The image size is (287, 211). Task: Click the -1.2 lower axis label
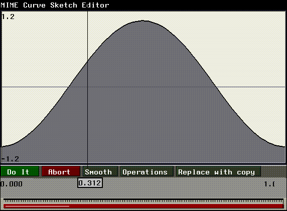point(10,159)
